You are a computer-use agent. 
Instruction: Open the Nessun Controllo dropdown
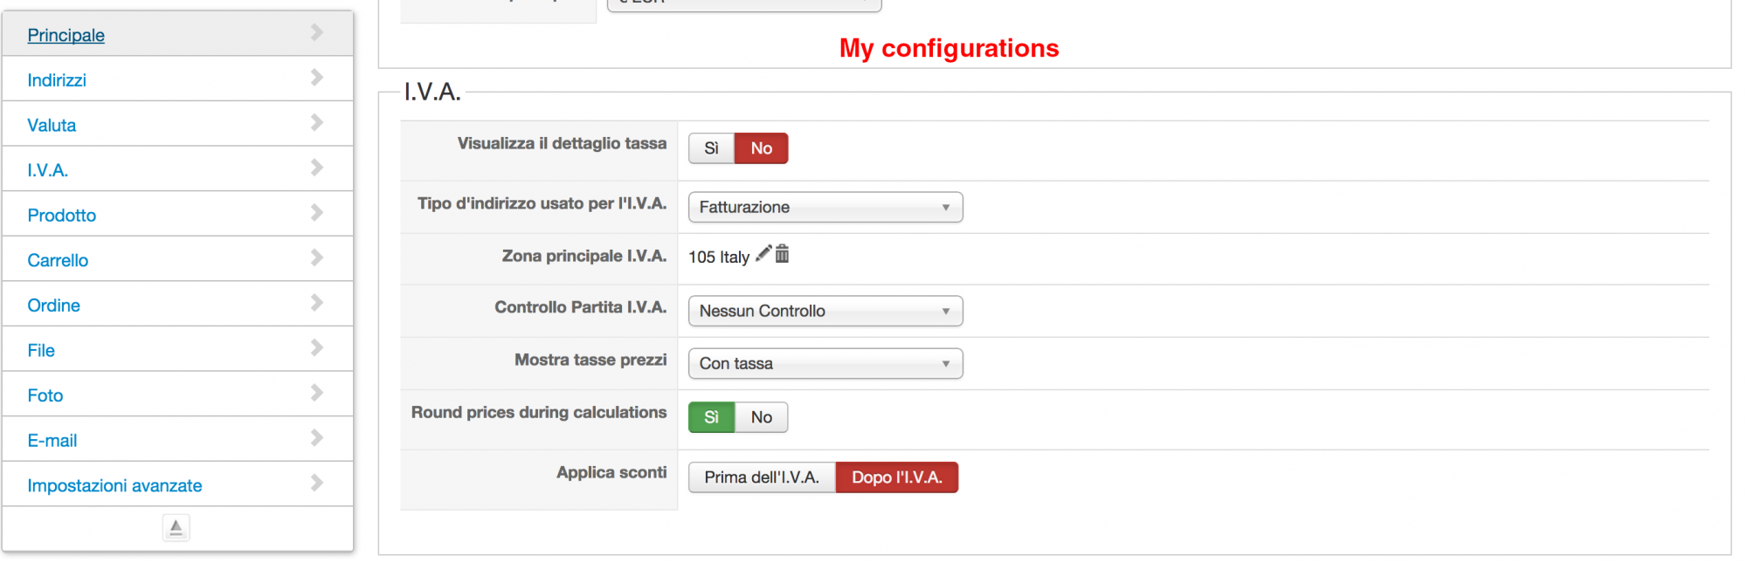point(825,312)
